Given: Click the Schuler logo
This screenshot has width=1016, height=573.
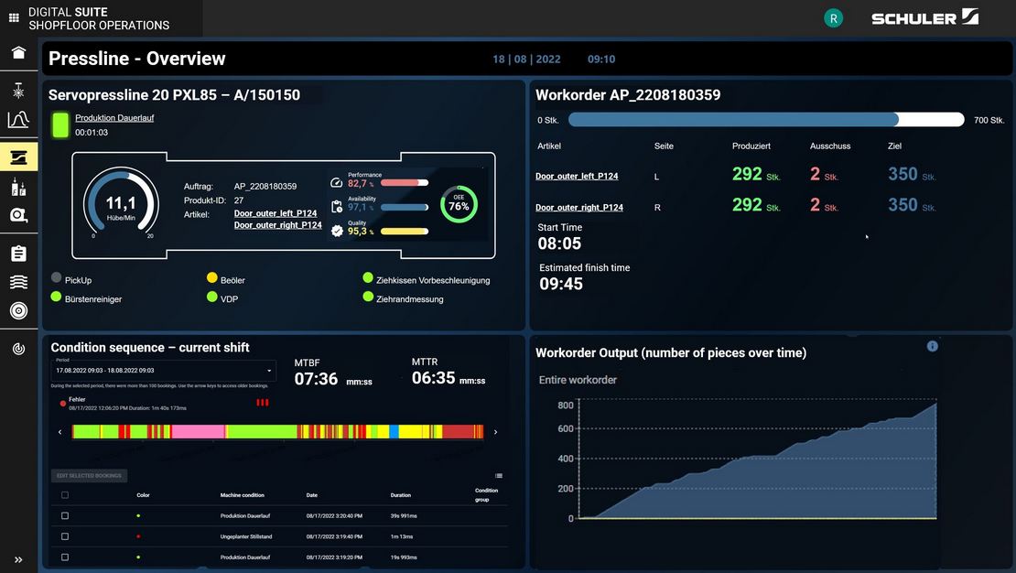Looking at the screenshot, I should 924,17.
